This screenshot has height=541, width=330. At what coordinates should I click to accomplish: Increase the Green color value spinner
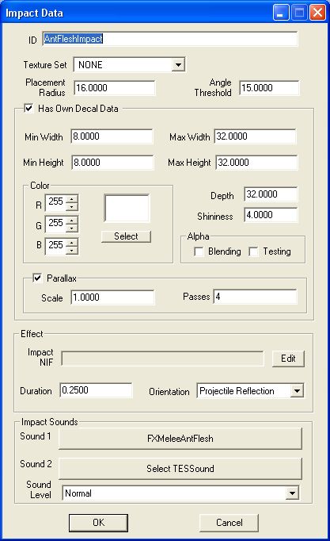[x=71, y=221]
